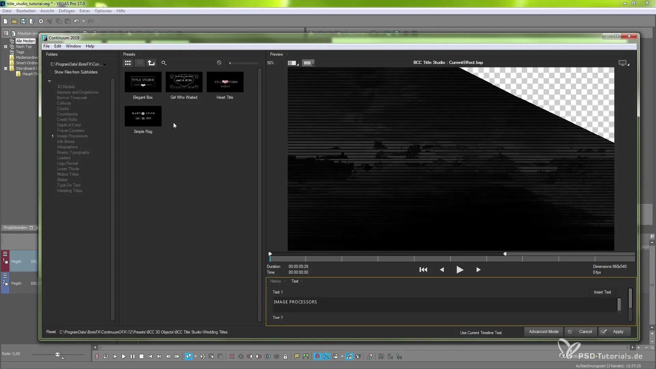Image resolution: width=656 pixels, height=369 pixels.
Task: Go up one folder level in Presets
Action: click(x=151, y=63)
